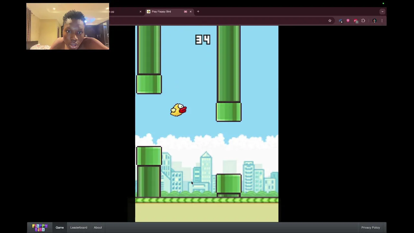This screenshot has width=414, height=233.
Task: Click the webcam overlay thumbnail
Action: pyautogui.click(x=68, y=26)
